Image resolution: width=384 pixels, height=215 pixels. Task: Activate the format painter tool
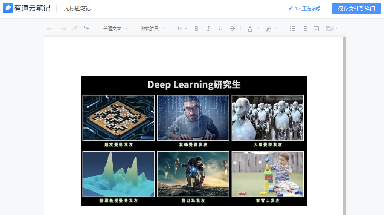point(86,29)
